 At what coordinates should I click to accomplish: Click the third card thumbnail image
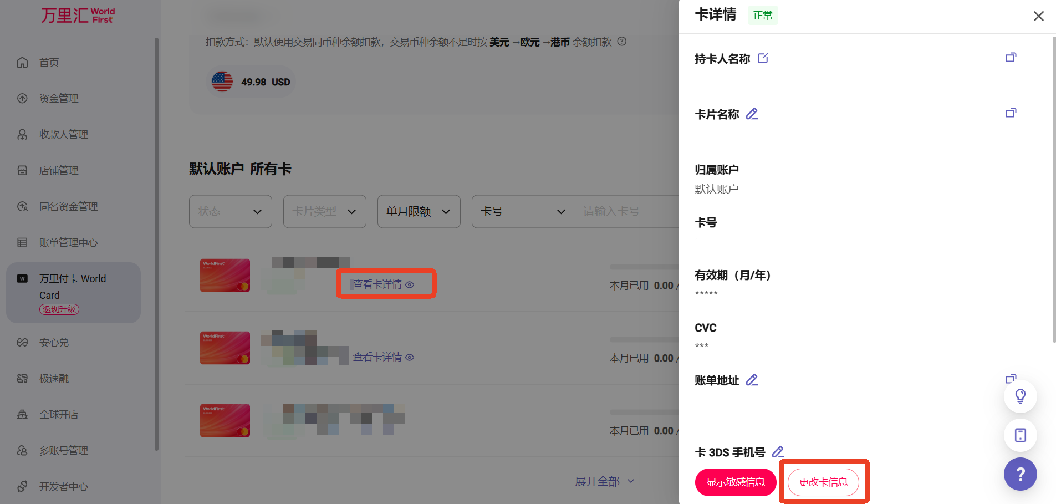225,420
